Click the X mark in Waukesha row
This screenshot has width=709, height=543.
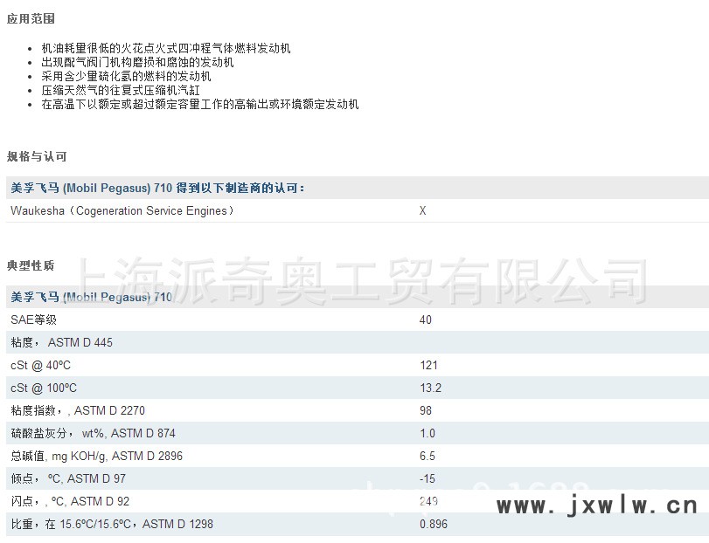423,211
